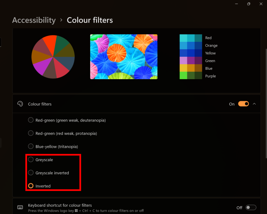The height and width of the screenshot is (214, 267).
Task: Click the keyboard shortcut keyboard icon
Action: tap(20, 207)
